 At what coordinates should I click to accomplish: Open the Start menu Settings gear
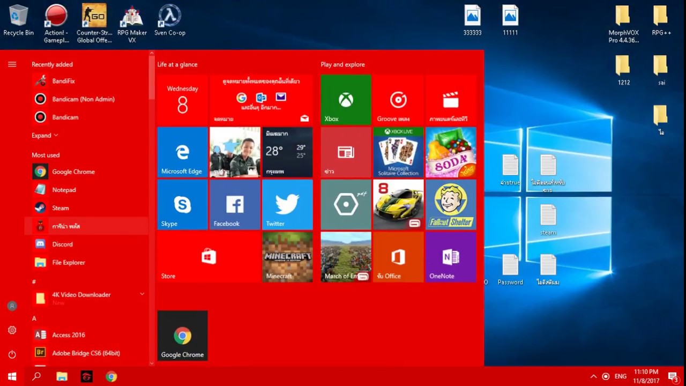point(12,330)
